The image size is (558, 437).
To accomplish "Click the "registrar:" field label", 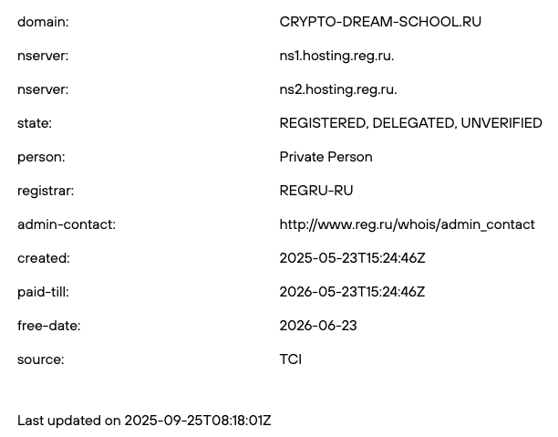I will pos(46,191).
